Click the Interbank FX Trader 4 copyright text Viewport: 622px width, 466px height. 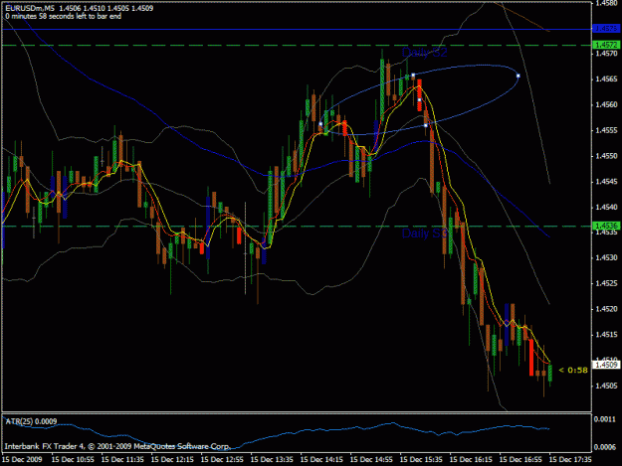pyautogui.click(x=117, y=446)
